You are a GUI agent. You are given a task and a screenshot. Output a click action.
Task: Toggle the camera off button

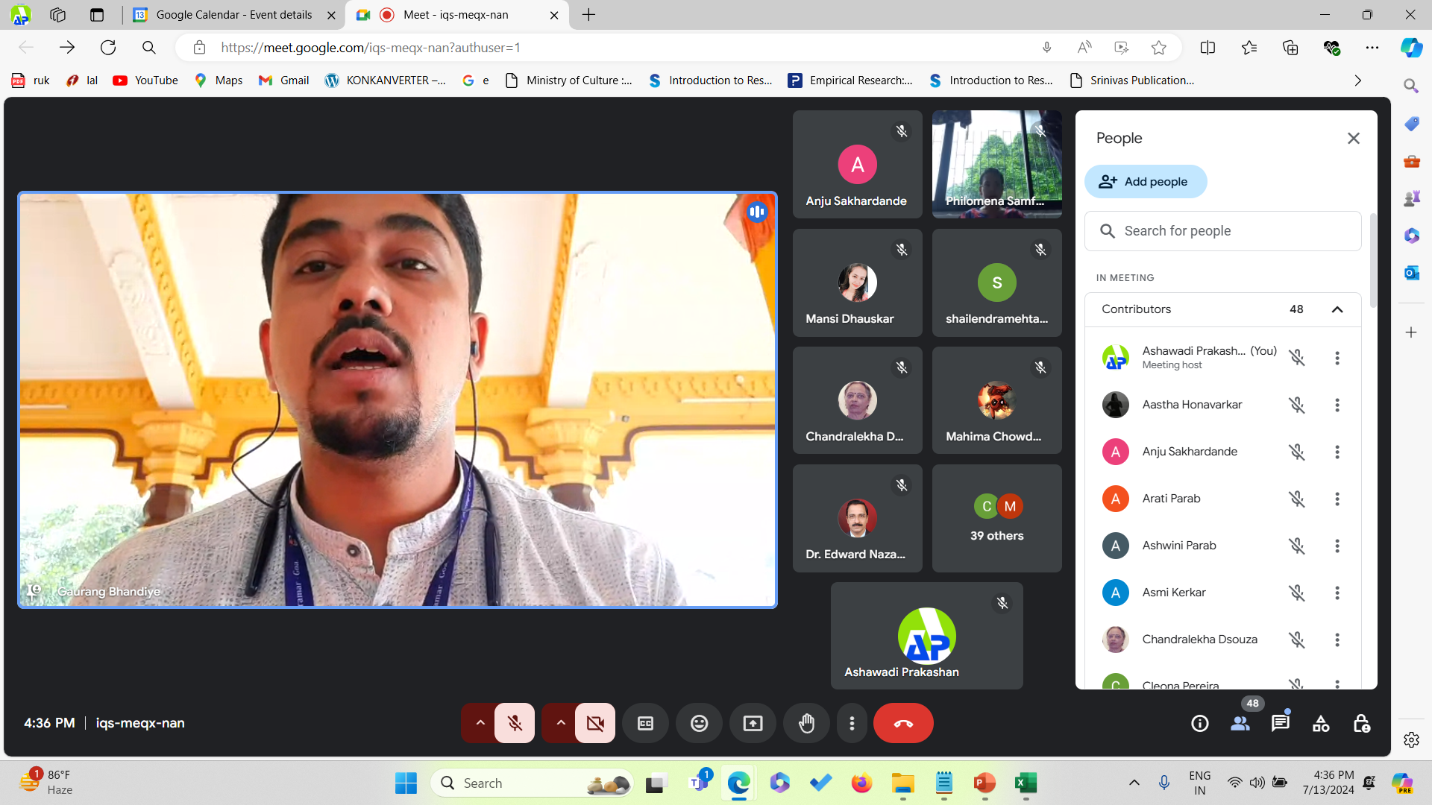click(595, 723)
